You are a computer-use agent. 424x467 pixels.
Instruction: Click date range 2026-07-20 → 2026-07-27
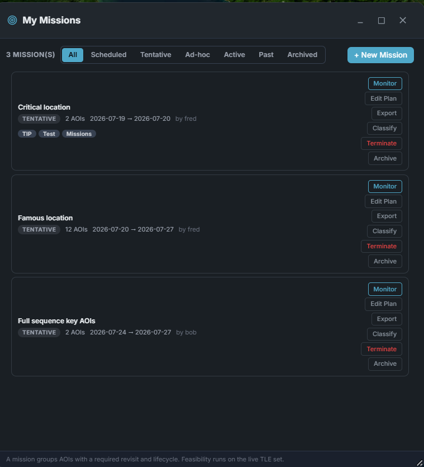(x=133, y=230)
